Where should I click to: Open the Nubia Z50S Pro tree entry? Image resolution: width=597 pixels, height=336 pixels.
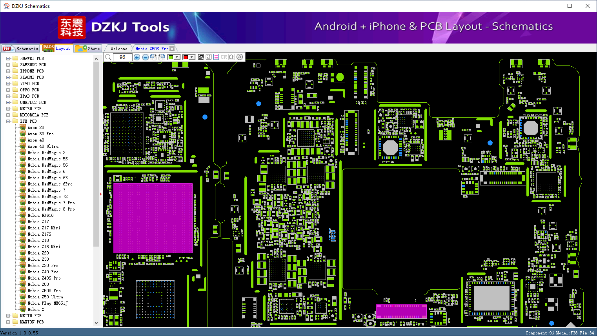point(44,291)
